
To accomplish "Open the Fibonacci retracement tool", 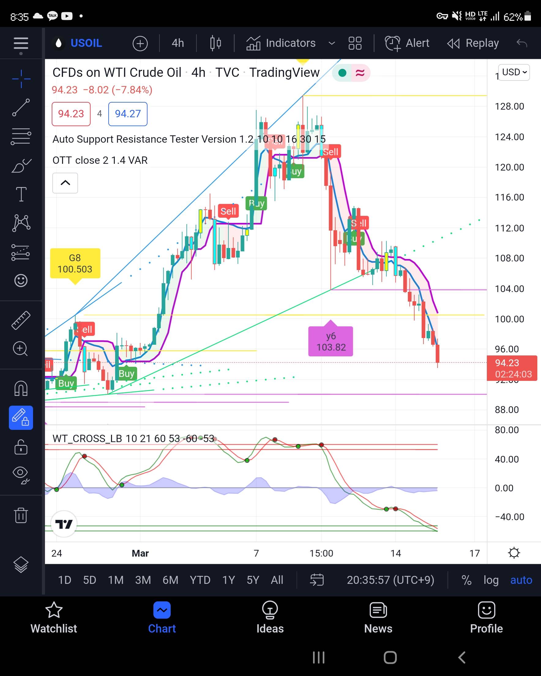I will 21,136.
